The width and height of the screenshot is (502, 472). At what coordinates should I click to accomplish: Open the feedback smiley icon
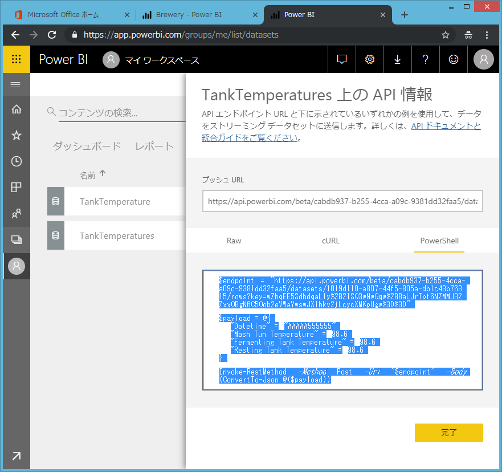[454, 59]
